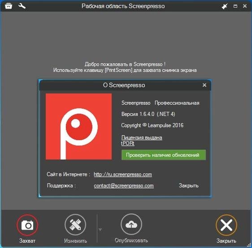Maximize the Screenpresso workspace window
252x248 pixels.
235,6
